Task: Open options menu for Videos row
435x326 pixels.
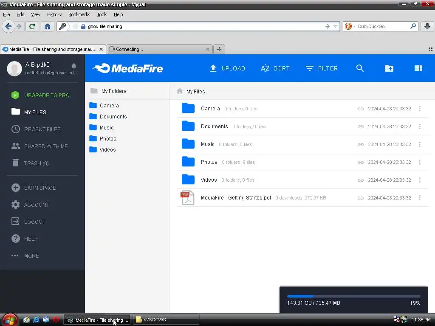Action: 420,180
